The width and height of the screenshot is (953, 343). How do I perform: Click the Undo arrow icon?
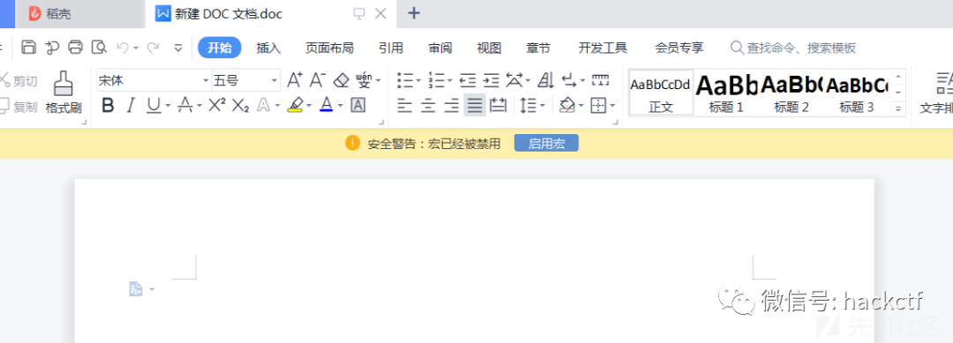[x=124, y=47]
